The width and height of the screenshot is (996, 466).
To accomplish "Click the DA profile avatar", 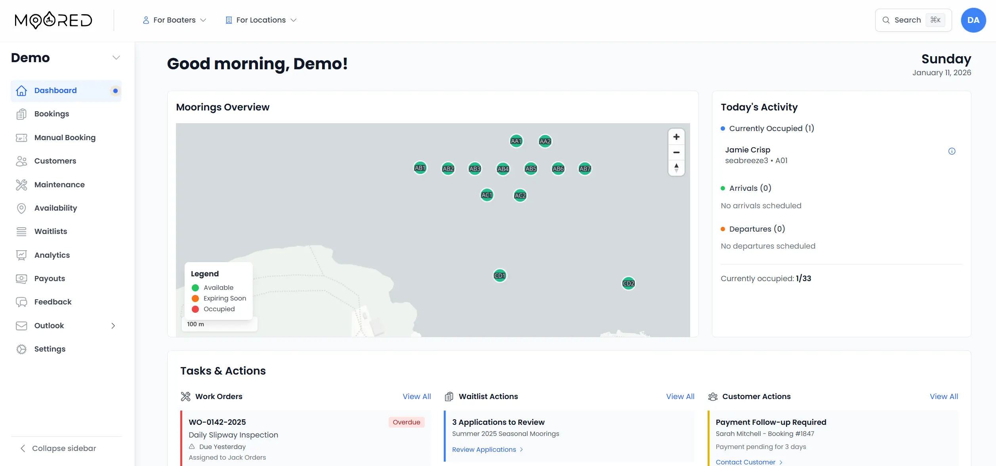I will click(x=973, y=20).
